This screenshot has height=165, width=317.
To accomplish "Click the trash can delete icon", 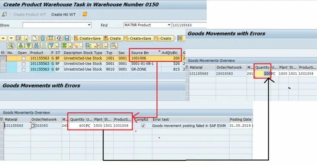I will coord(43,38).
